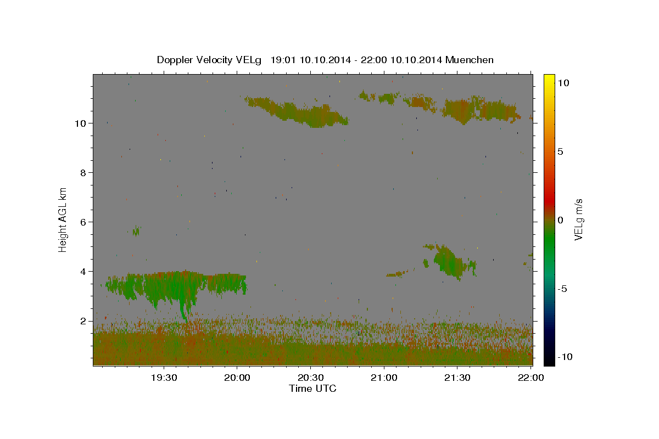Click the 'Height AGL km' axis label

pyautogui.click(x=63, y=220)
